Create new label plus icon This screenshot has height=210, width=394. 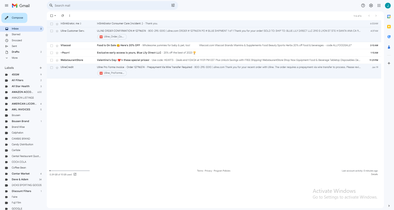click(40, 68)
